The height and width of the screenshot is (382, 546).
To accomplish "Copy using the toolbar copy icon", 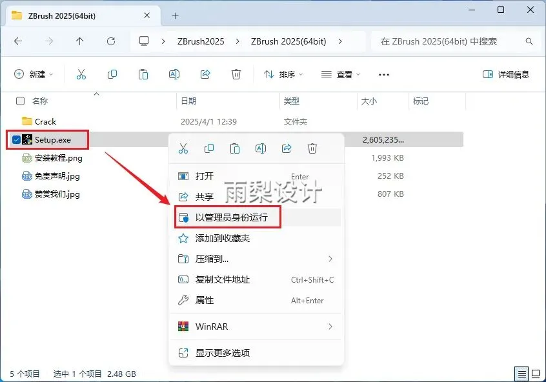I will click(112, 74).
